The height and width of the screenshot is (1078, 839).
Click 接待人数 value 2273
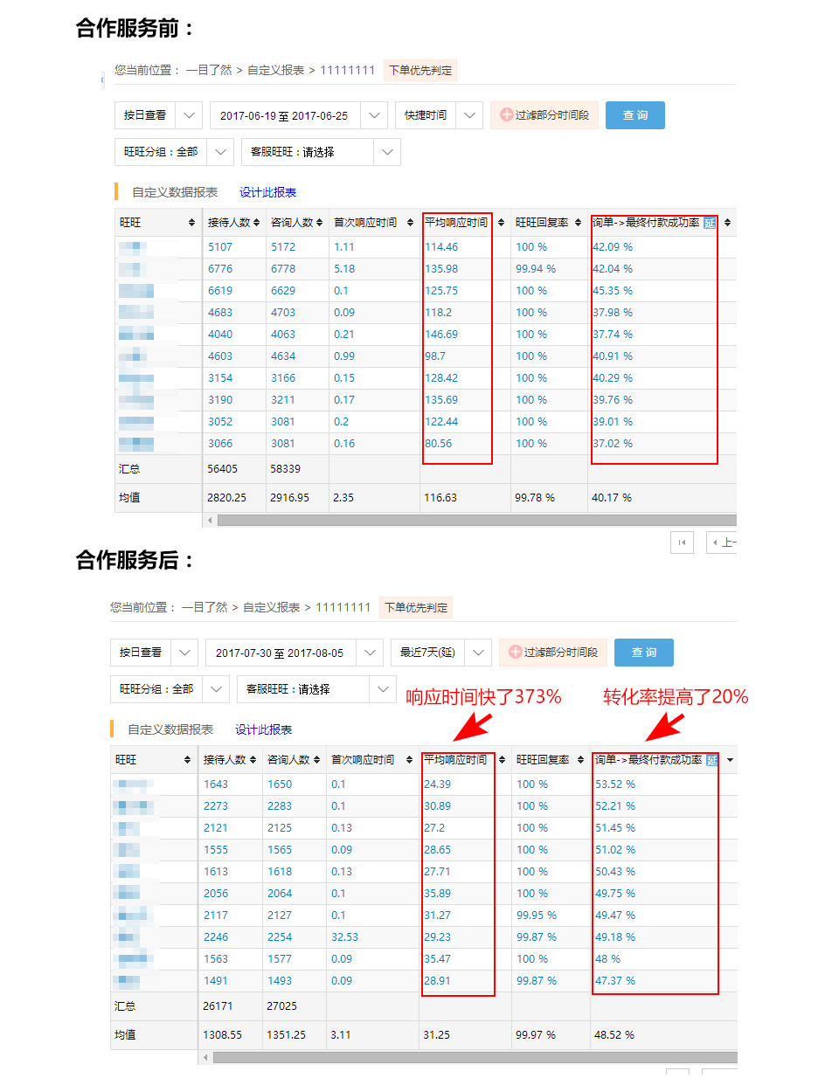(216, 806)
